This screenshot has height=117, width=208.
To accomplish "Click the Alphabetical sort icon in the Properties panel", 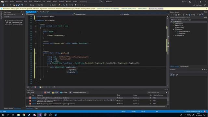I will [x=174, y=75].
